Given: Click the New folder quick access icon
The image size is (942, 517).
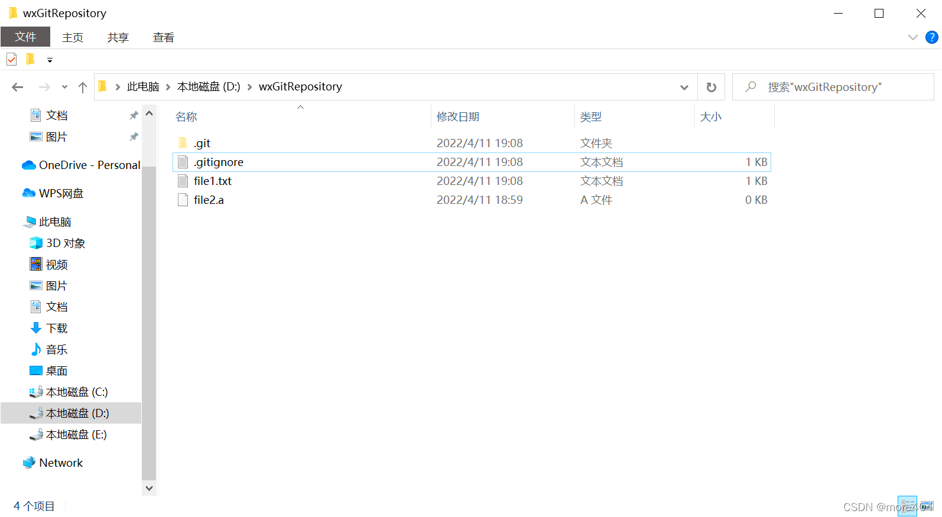Looking at the screenshot, I should (x=30, y=59).
